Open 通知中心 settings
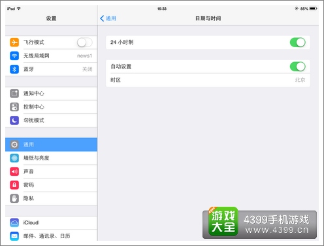 coord(51,94)
